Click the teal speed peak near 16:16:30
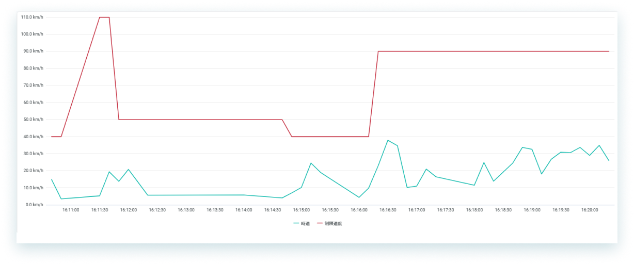 (388, 140)
